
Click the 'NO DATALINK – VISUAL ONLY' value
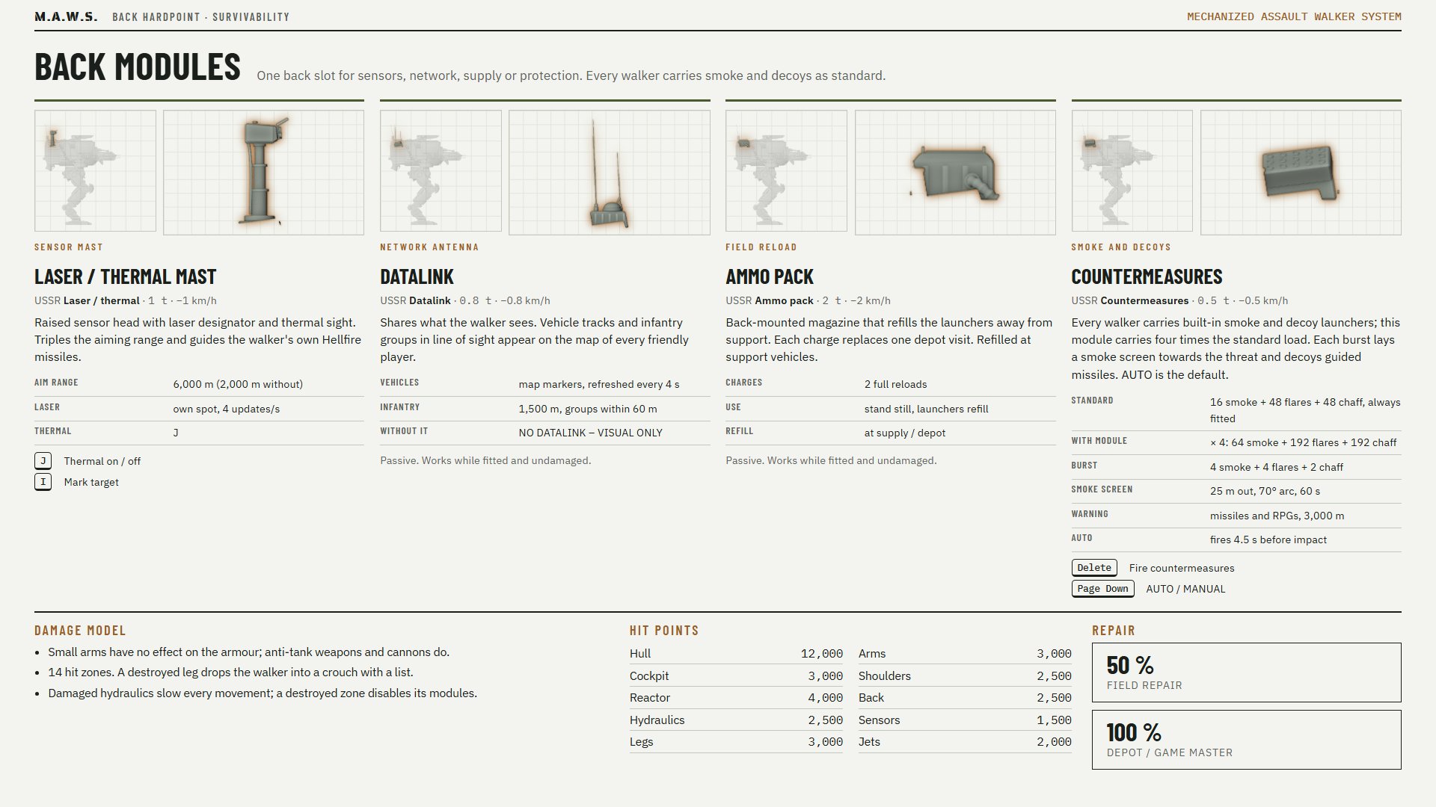[x=590, y=433]
